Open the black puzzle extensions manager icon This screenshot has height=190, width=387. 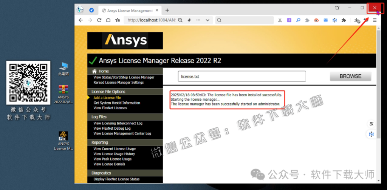point(344,20)
